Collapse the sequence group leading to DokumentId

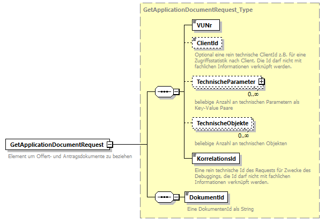point(176,197)
